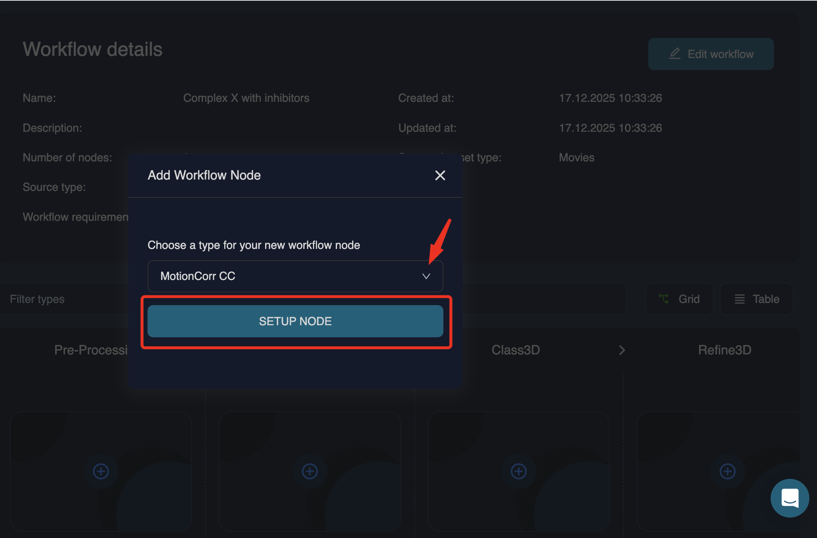Image resolution: width=817 pixels, height=538 pixels.
Task: Select the Refine3D column header
Action: click(x=725, y=350)
